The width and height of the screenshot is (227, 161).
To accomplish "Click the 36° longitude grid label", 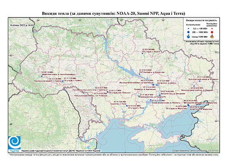I will pos(163,21).
